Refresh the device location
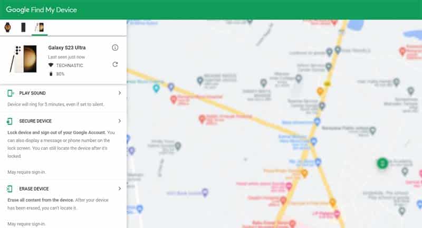422x228 pixels. 115,64
